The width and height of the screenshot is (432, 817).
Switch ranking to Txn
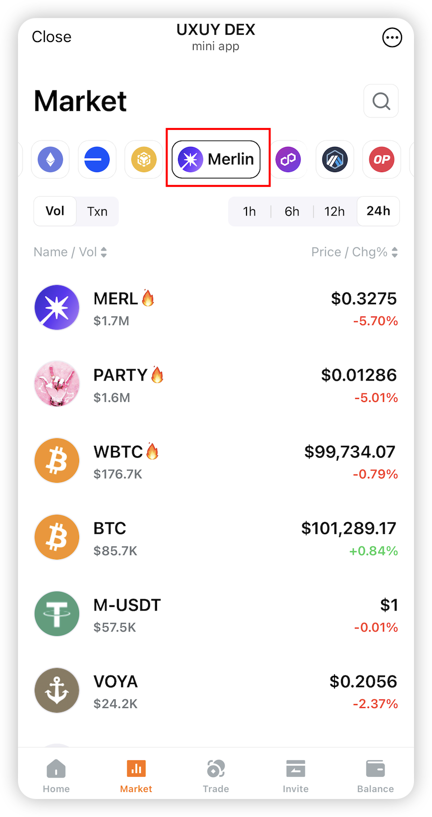pyautogui.click(x=97, y=211)
